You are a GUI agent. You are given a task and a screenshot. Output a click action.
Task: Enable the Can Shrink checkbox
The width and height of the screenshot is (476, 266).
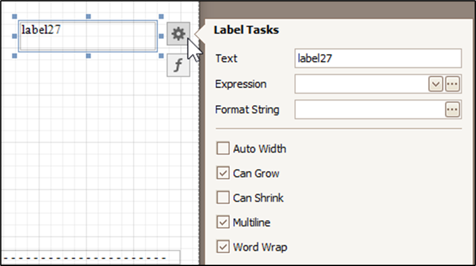[223, 197]
